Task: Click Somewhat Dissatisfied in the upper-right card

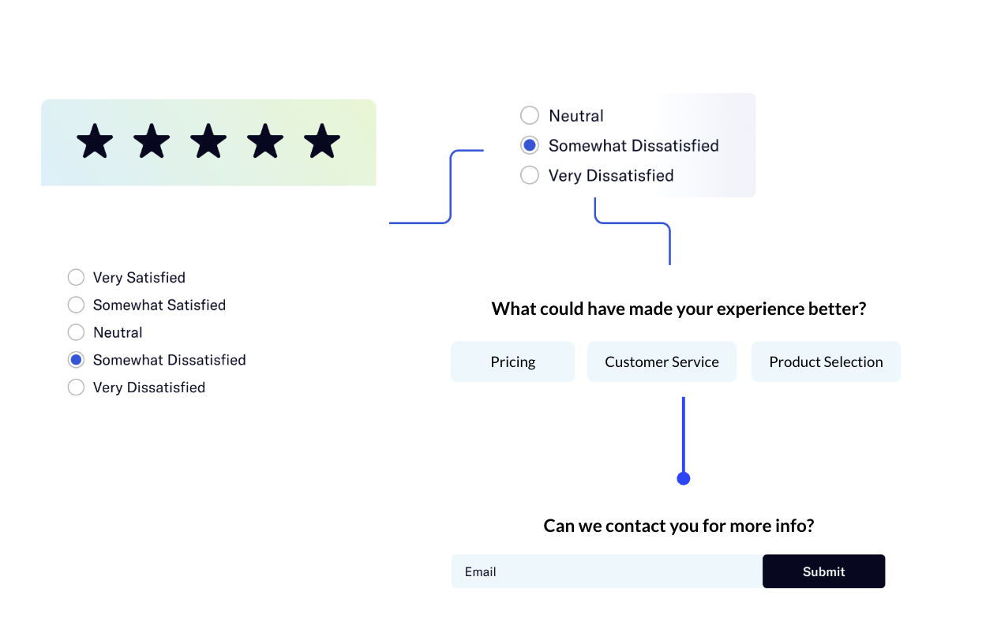Action: point(530,145)
